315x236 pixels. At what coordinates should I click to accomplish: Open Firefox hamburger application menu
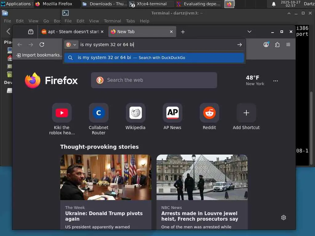288,45
